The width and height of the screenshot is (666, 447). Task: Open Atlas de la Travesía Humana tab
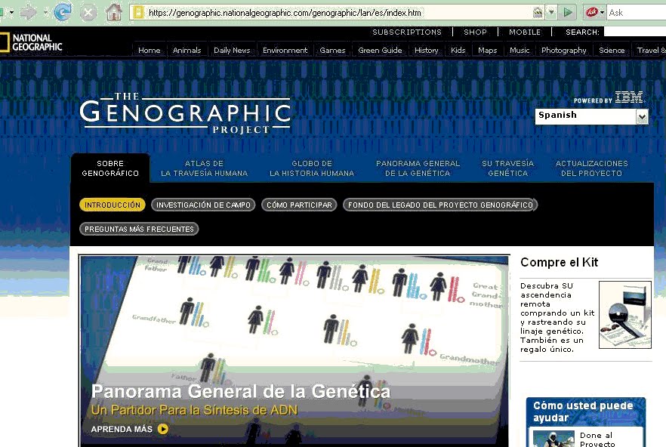(205, 168)
